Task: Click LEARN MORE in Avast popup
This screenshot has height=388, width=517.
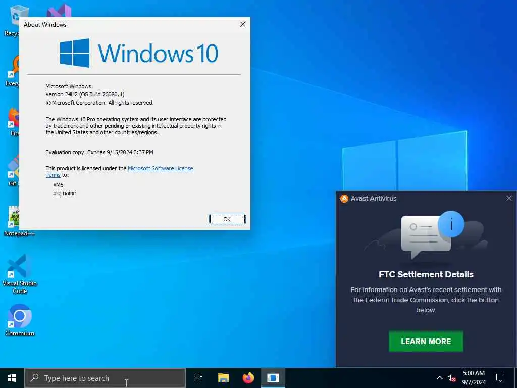Action: [426, 341]
